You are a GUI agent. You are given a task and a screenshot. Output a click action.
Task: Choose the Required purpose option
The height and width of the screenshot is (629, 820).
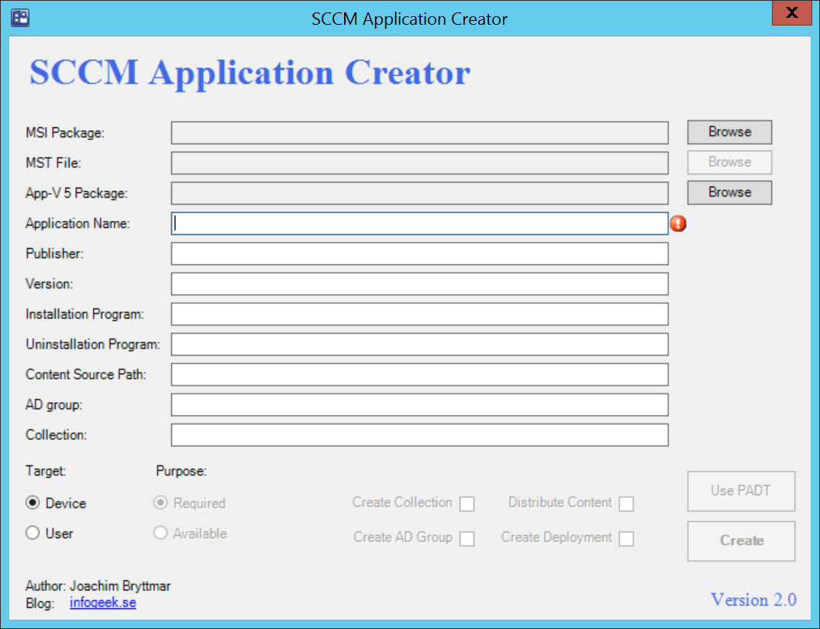(160, 503)
